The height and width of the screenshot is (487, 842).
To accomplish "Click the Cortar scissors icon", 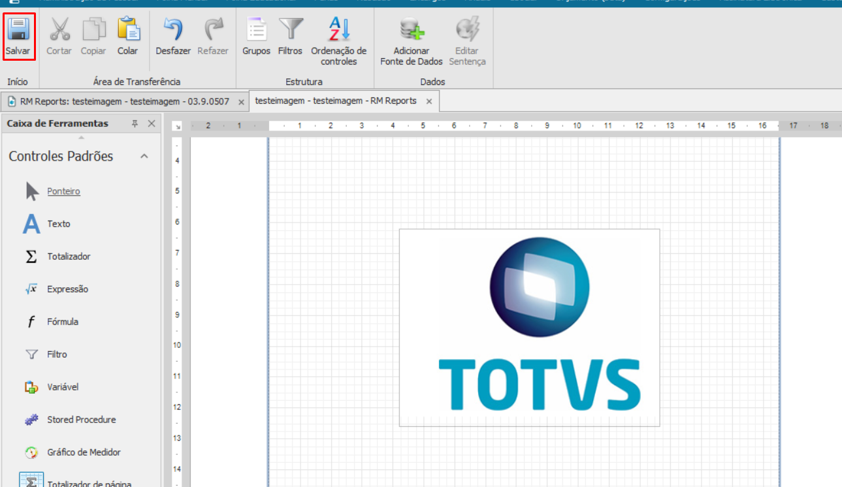I will point(59,30).
